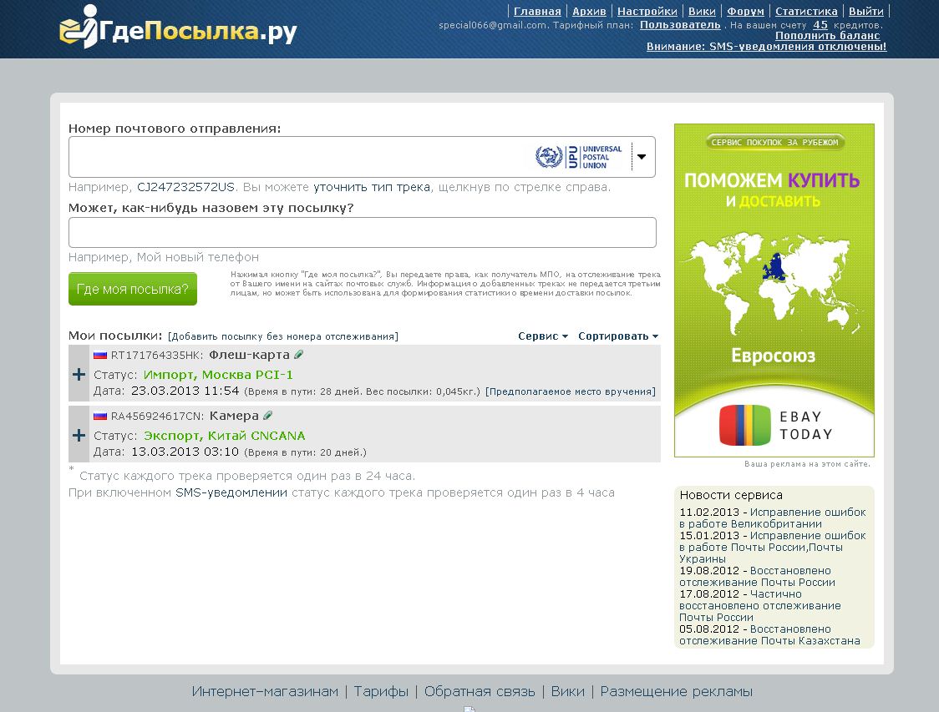Image resolution: width=939 pixels, height=712 pixels.
Task: Edit the Камера parcel name via pencil icon
Action: [x=267, y=415]
